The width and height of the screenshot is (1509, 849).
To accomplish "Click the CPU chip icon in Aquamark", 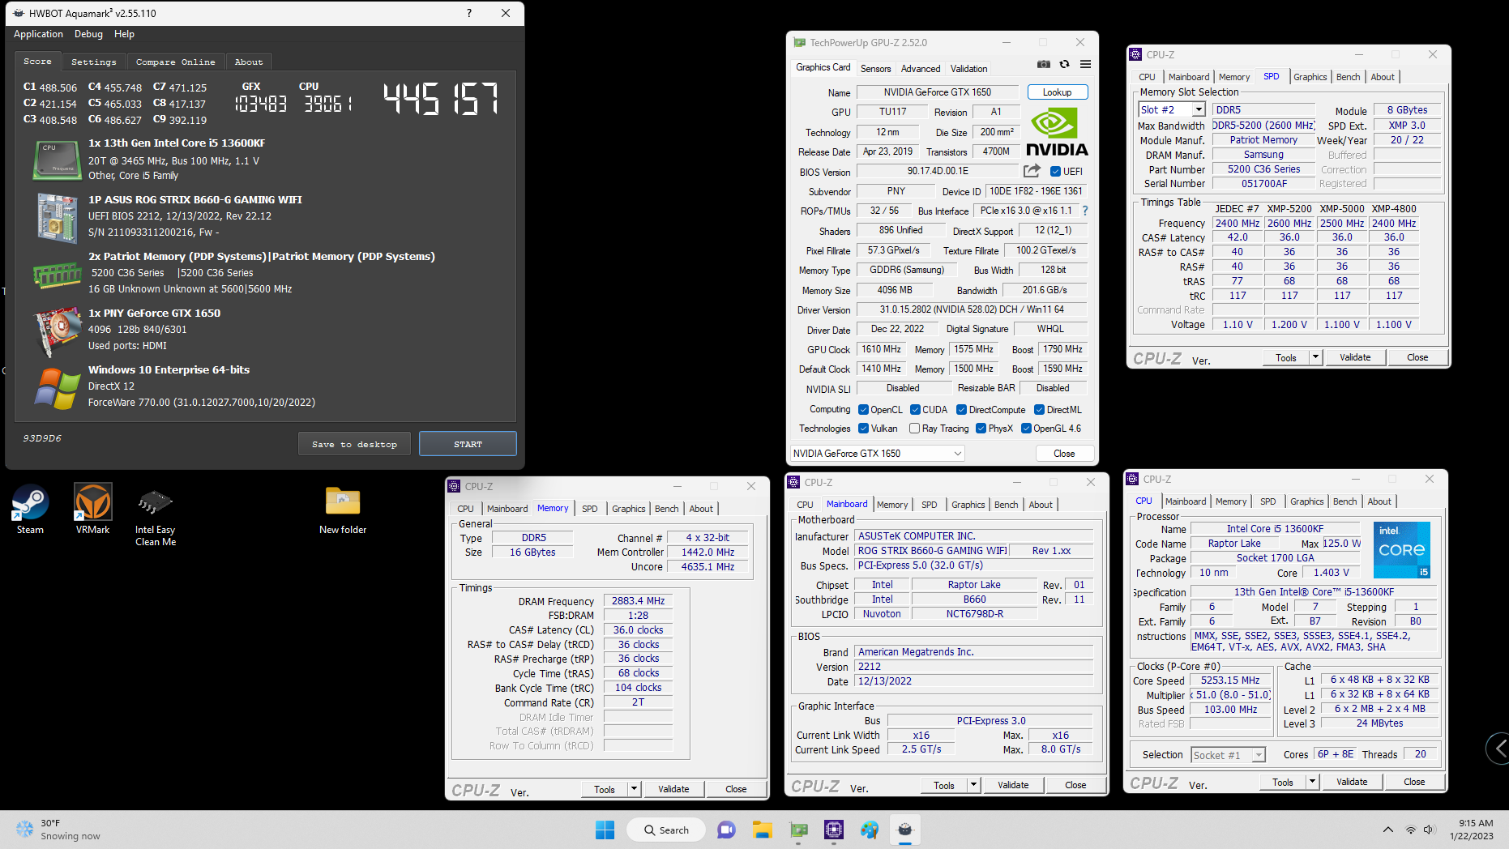I will click(57, 160).
